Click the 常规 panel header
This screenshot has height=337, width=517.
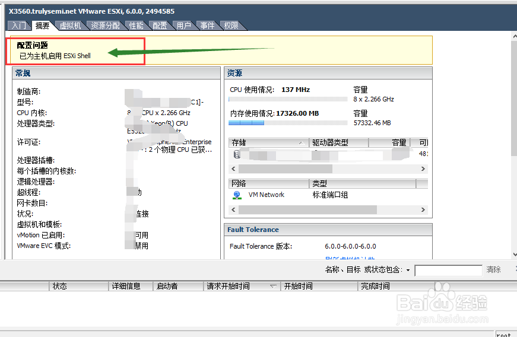click(x=116, y=73)
